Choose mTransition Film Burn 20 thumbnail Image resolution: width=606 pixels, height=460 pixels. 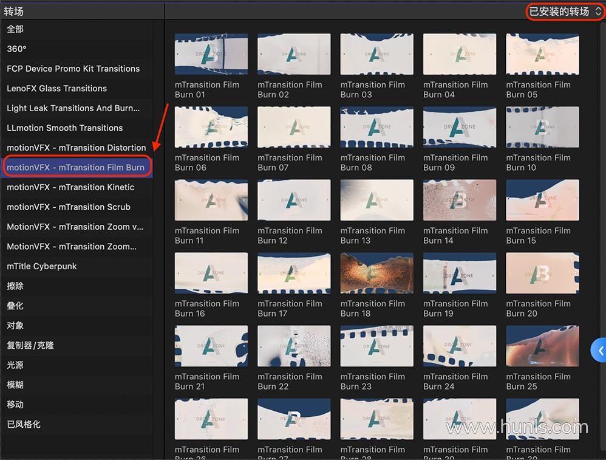click(x=543, y=273)
